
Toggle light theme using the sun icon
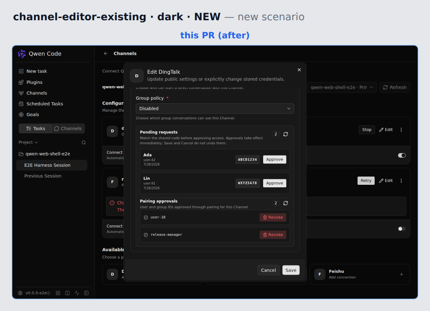pyautogui.click(x=49, y=293)
